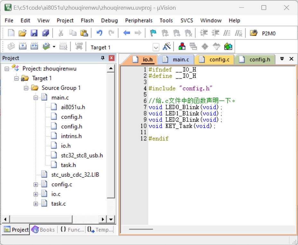Click the Save All toolbar icon

click(x=46, y=33)
